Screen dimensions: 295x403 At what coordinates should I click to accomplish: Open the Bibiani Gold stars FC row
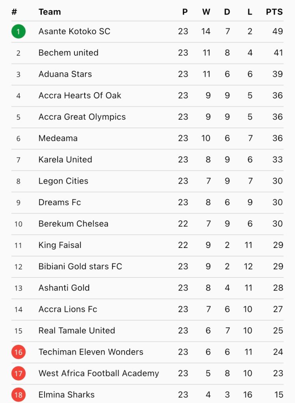point(147,266)
